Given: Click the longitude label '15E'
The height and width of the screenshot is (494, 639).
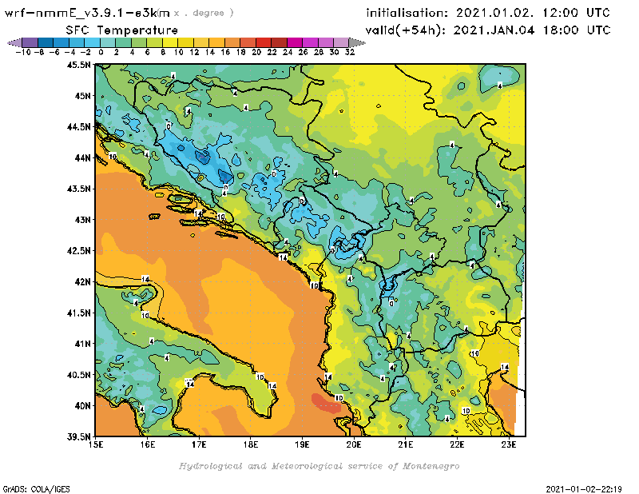Looking at the screenshot, I should click(96, 444).
